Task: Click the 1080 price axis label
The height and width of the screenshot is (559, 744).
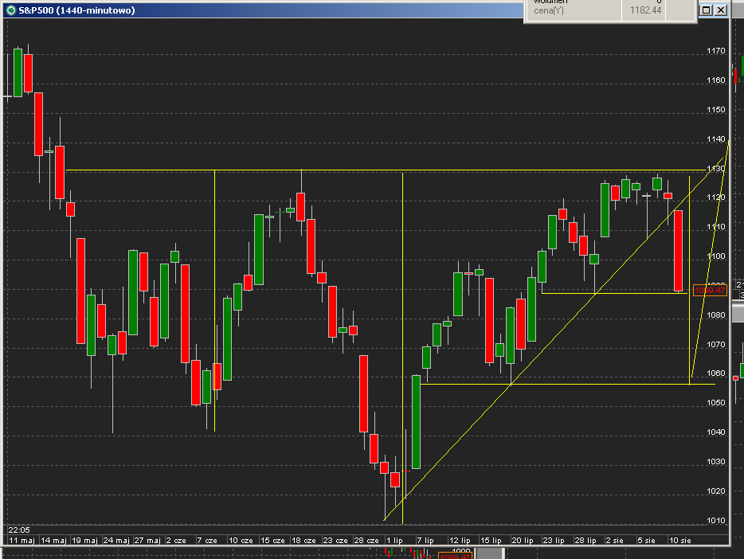Action: [x=715, y=315]
